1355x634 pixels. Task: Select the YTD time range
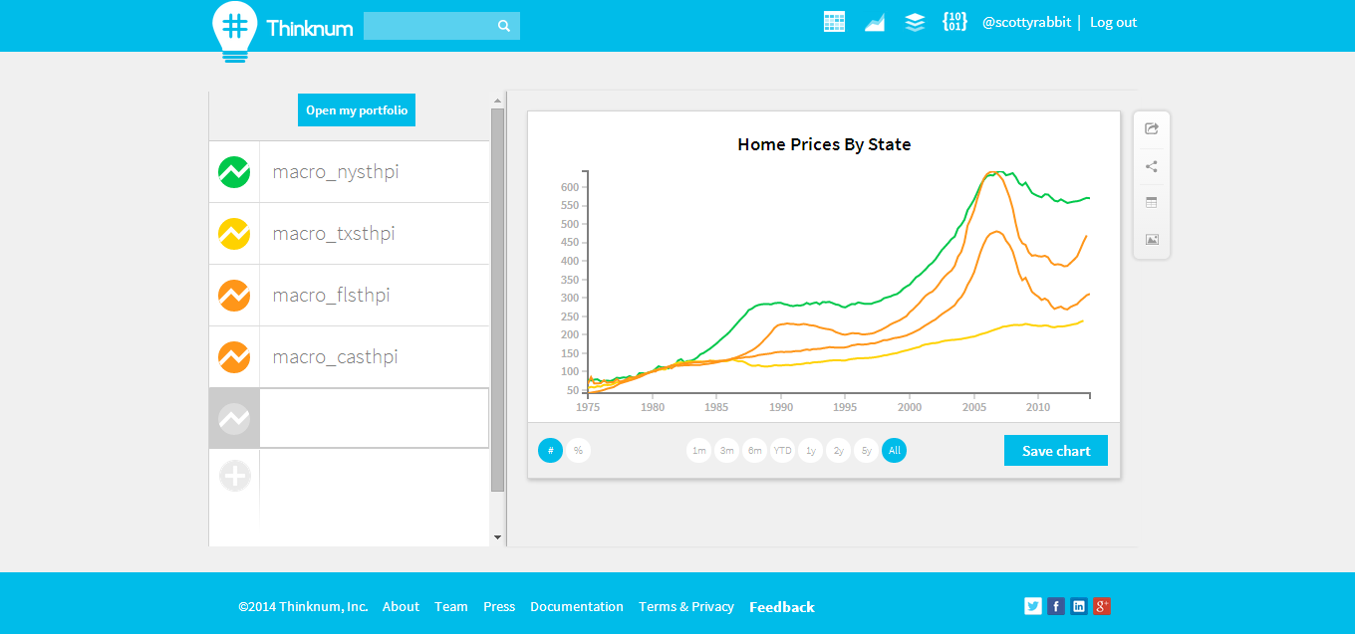(782, 451)
